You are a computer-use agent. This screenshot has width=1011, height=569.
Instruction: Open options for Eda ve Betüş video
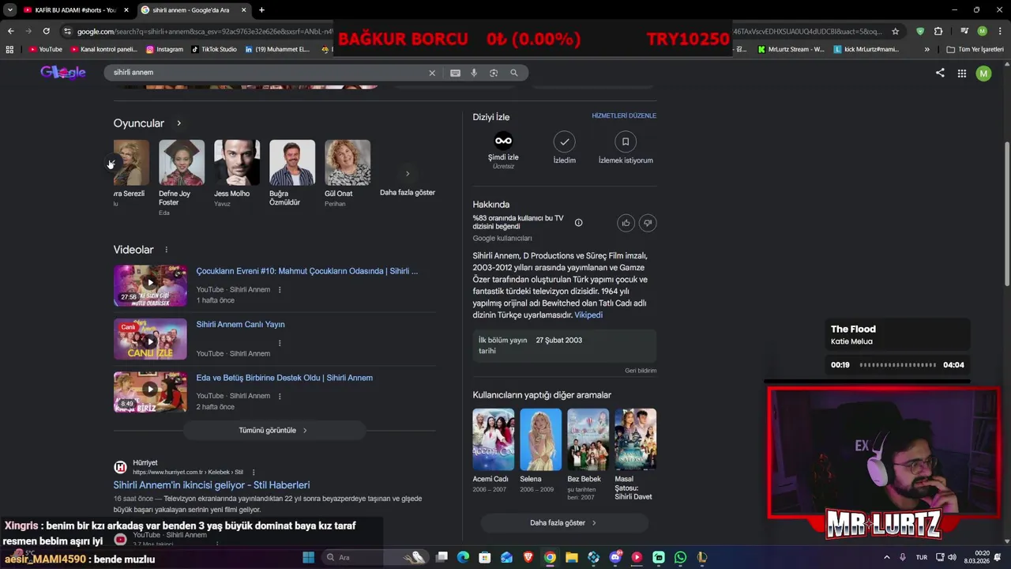(280, 396)
